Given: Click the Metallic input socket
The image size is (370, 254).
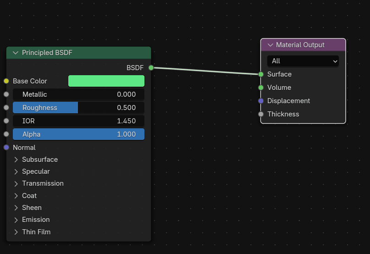Looking at the screenshot, I should (6, 94).
